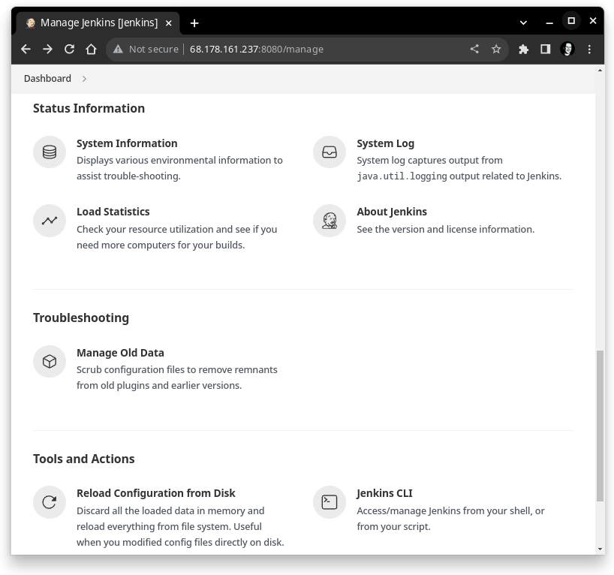This screenshot has height=575, width=614.
Task: Open the tab search dropdown arrow
Action: coord(524,23)
